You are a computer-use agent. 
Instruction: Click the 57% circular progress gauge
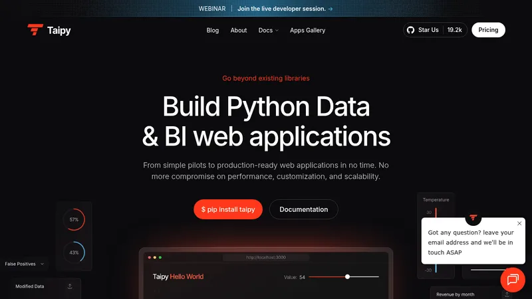[74, 219]
